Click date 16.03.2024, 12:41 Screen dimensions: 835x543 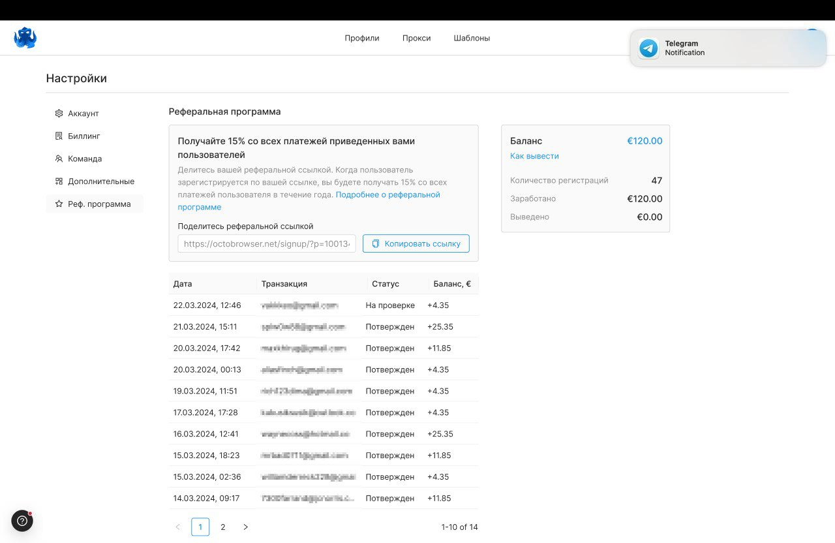205,434
